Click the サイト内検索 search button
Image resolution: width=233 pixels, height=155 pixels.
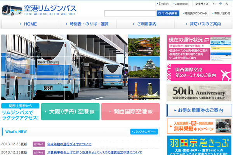click(168, 13)
